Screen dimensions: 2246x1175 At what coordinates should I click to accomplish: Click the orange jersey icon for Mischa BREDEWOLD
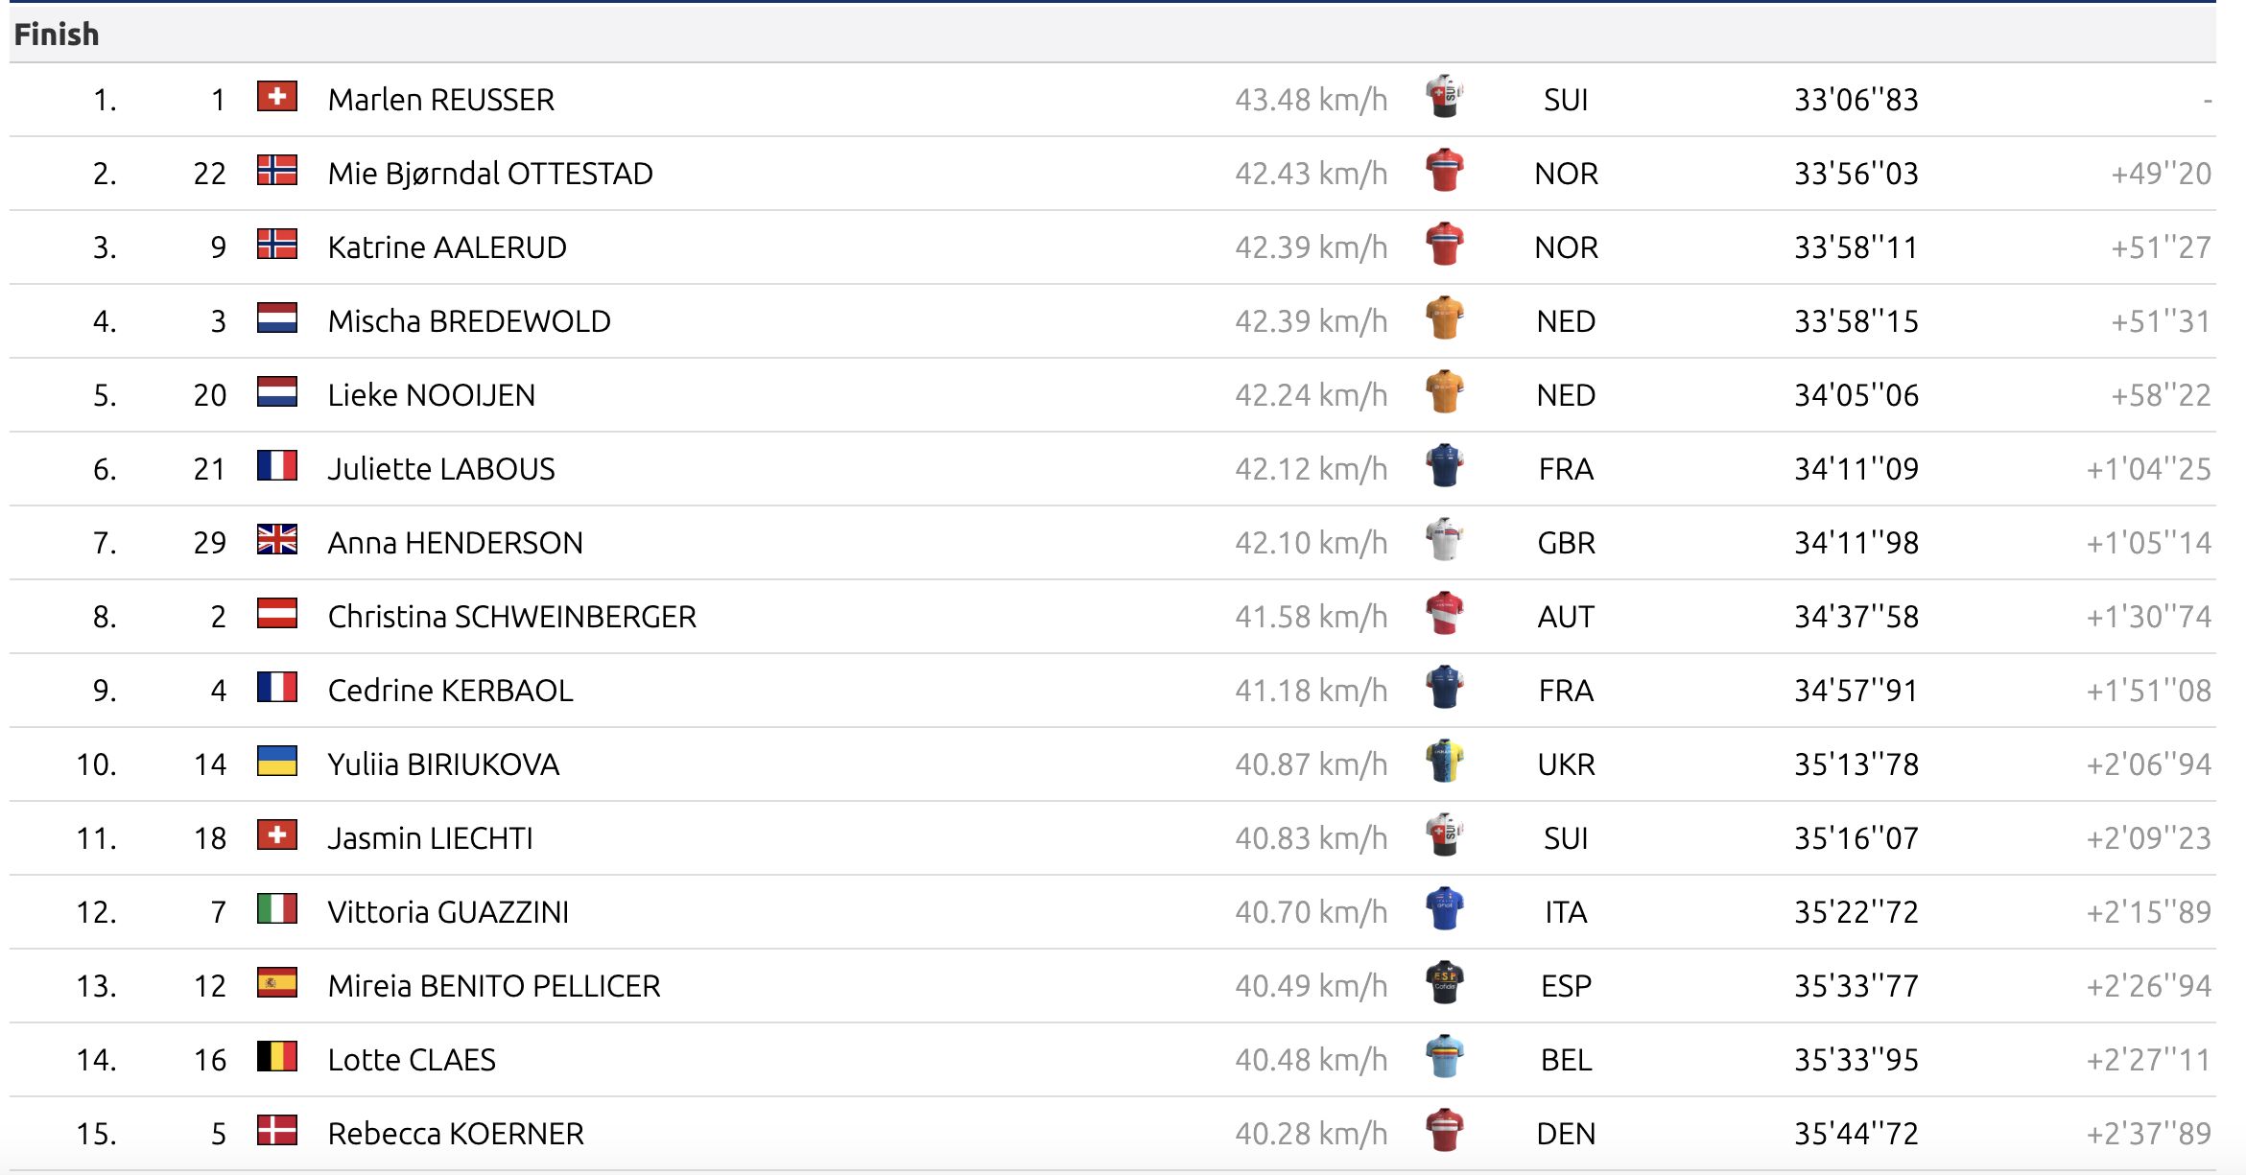click(x=1444, y=318)
